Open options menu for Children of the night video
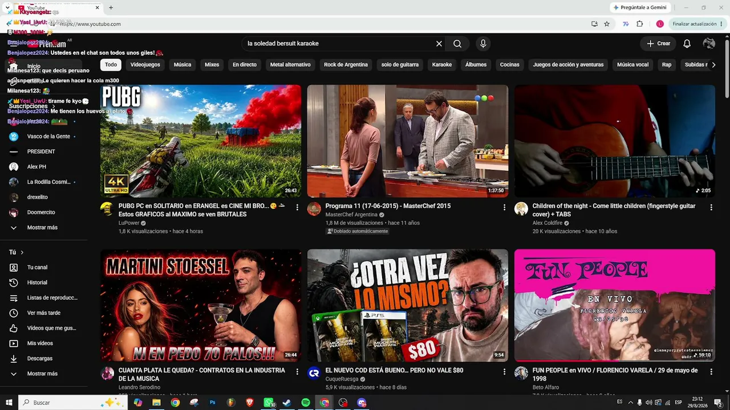The image size is (730, 410). pyautogui.click(x=711, y=207)
